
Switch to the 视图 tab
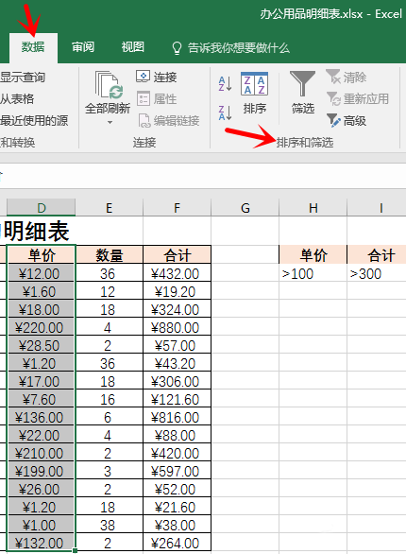(132, 47)
